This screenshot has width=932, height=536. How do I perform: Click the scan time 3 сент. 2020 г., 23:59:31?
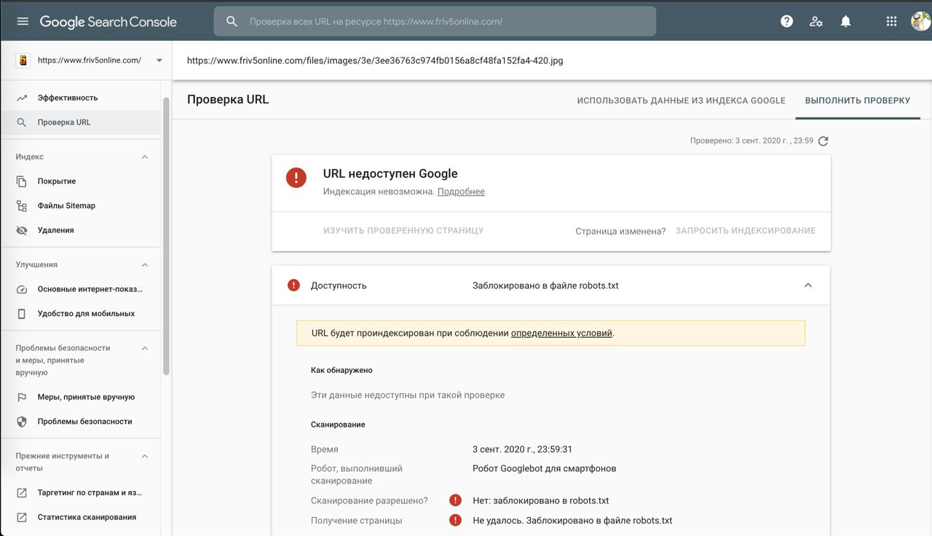[522, 449]
